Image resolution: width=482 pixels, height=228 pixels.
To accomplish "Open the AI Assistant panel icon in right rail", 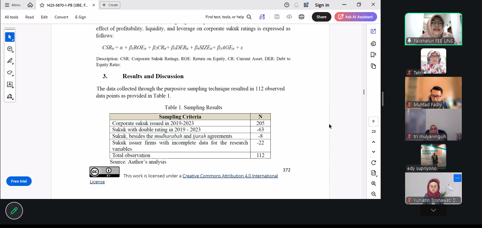I will point(373,31).
